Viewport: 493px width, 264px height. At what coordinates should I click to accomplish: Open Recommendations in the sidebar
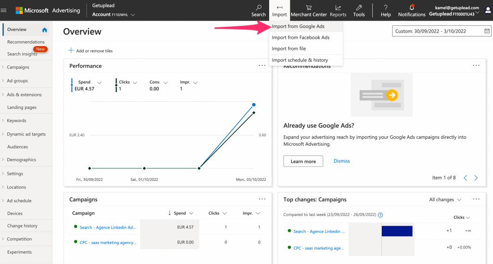click(x=26, y=42)
